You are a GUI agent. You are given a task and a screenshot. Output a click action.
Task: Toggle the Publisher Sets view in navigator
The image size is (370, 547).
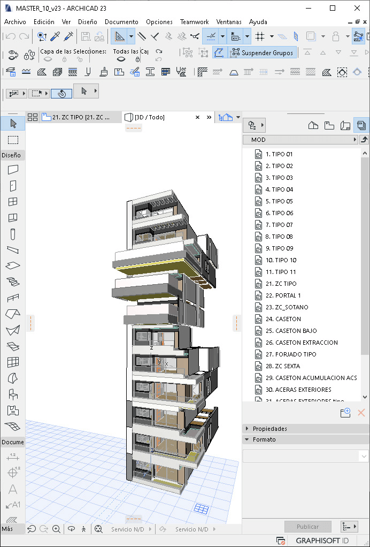tap(361, 125)
